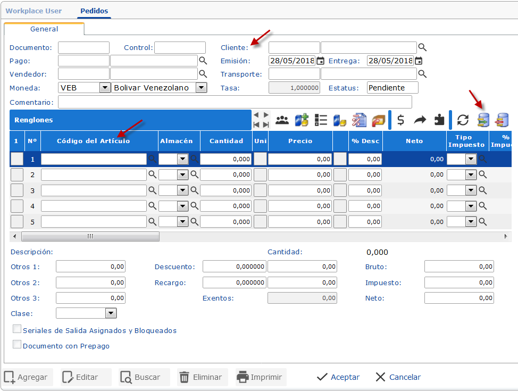The image size is (518, 391).
Task: Click the percent document icon in toolbar
Action: tap(360, 120)
